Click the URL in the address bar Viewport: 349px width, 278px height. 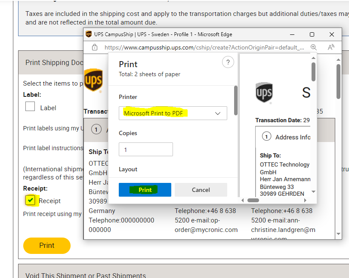(204, 47)
